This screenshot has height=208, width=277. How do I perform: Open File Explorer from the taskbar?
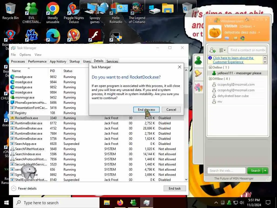[107, 203]
